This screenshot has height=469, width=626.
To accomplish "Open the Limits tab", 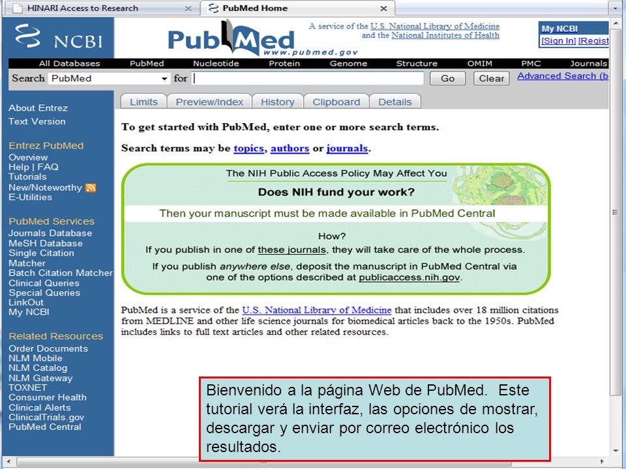I will 143,102.
